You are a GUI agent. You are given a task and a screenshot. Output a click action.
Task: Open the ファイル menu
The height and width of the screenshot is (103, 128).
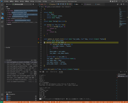tap(6, 1)
